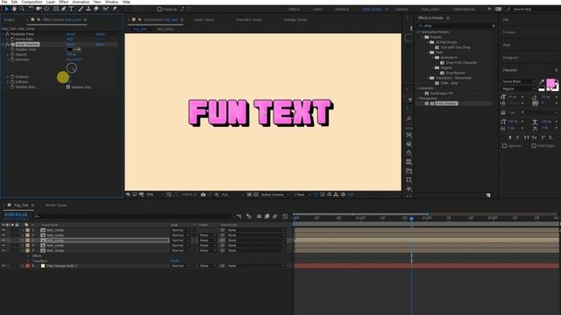Screen dimensions: 561x315
Task: Open the Effect menu
Action: tap(64, 2)
